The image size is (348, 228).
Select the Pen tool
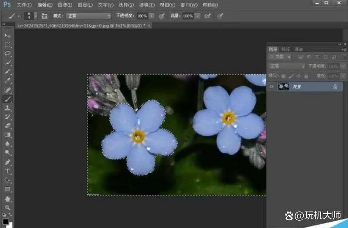pyautogui.click(x=7, y=162)
